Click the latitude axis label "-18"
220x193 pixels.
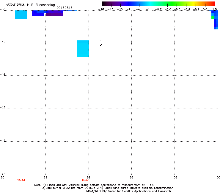(x=3, y=140)
